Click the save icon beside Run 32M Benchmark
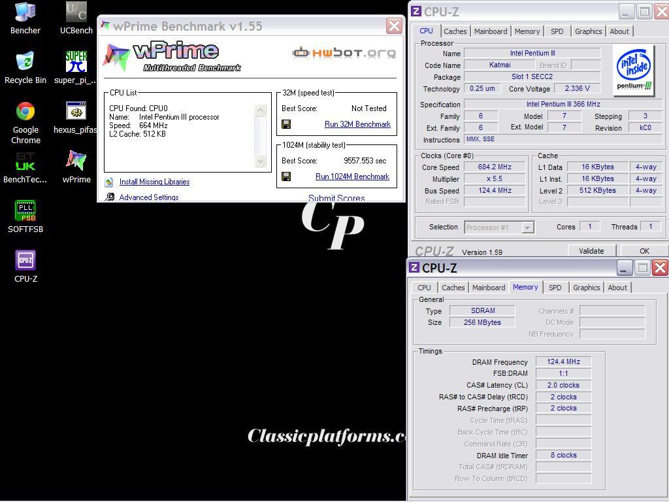Viewport: 669px width, 502px height. click(286, 124)
